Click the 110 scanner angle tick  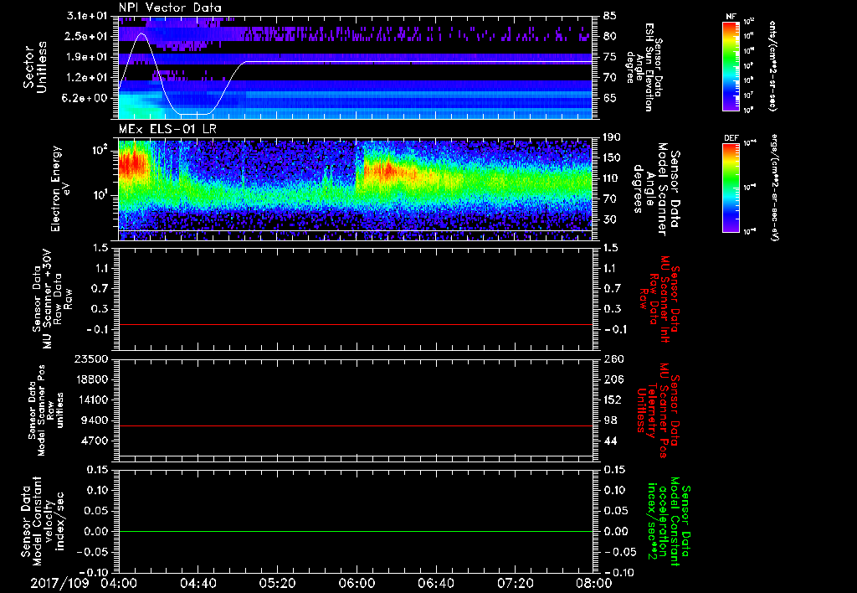coord(612,178)
